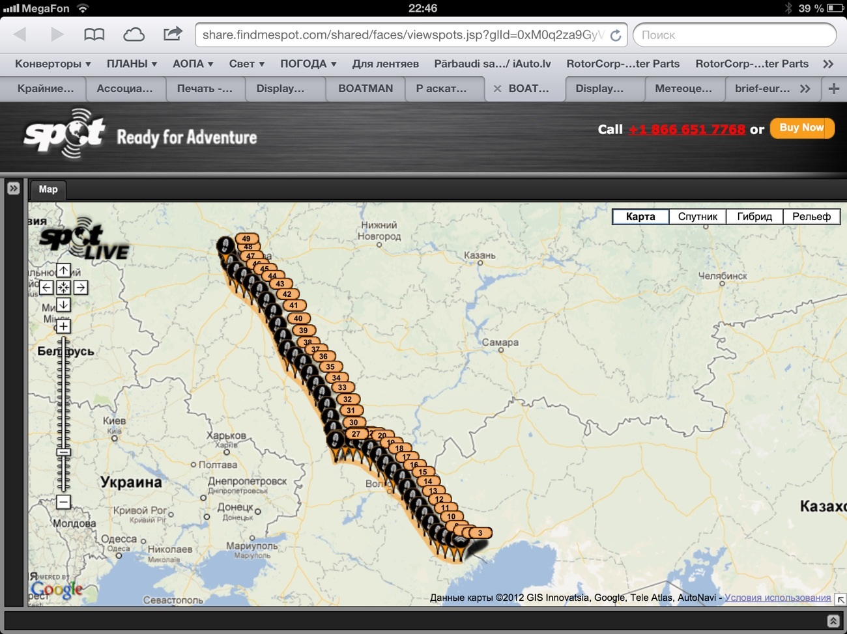The image size is (847, 634).
Task: Open the Safari bookmarks book icon
Action: (x=94, y=34)
